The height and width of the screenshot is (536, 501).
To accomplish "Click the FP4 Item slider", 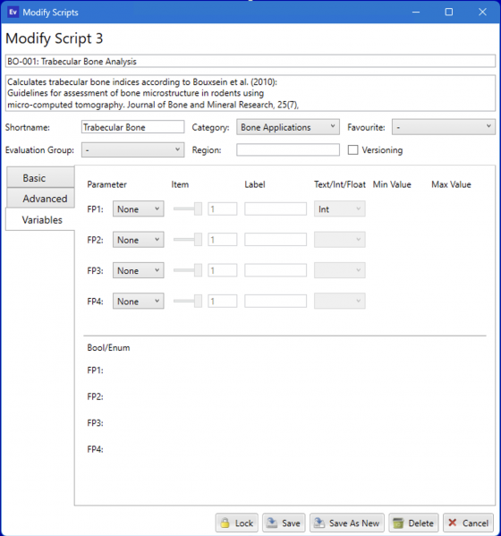I will coord(188,302).
